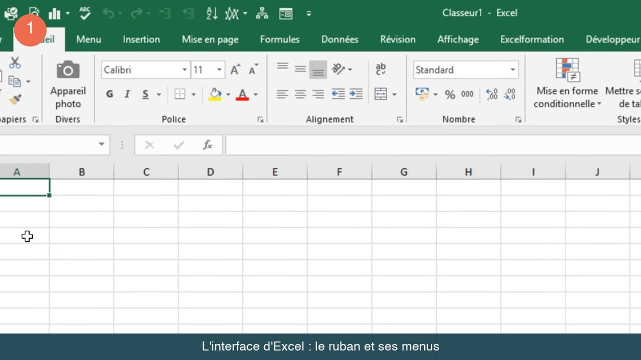The height and width of the screenshot is (360, 641).
Task: Open the Excelformation tab
Action: tap(532, 39)
